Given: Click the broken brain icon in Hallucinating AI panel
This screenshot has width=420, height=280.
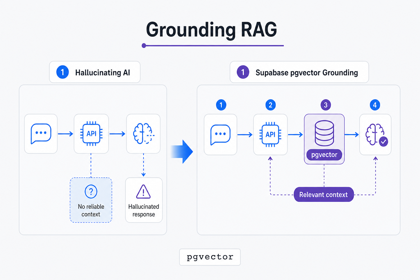Looking at the screenshot, I should coord(144,134).
